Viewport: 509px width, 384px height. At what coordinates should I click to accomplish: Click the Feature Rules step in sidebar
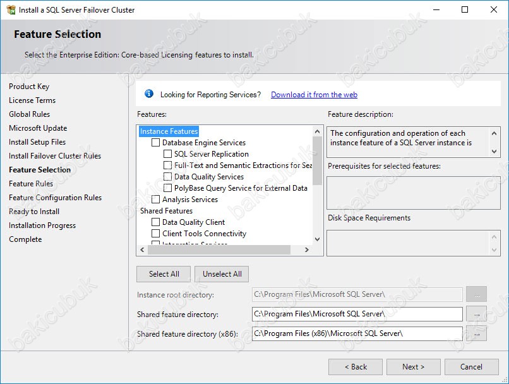[x=31, y=184]
